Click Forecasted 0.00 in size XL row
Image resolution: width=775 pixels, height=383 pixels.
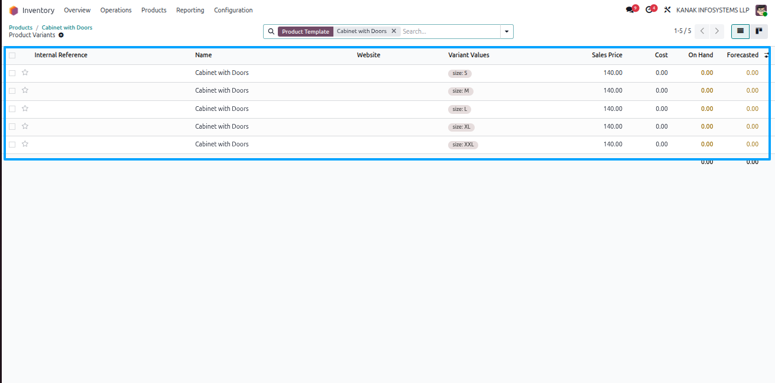tap(752, 126)
